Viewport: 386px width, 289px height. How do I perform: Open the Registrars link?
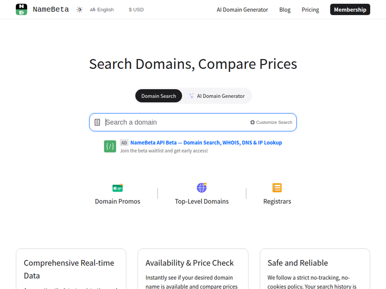click(277, 201)
